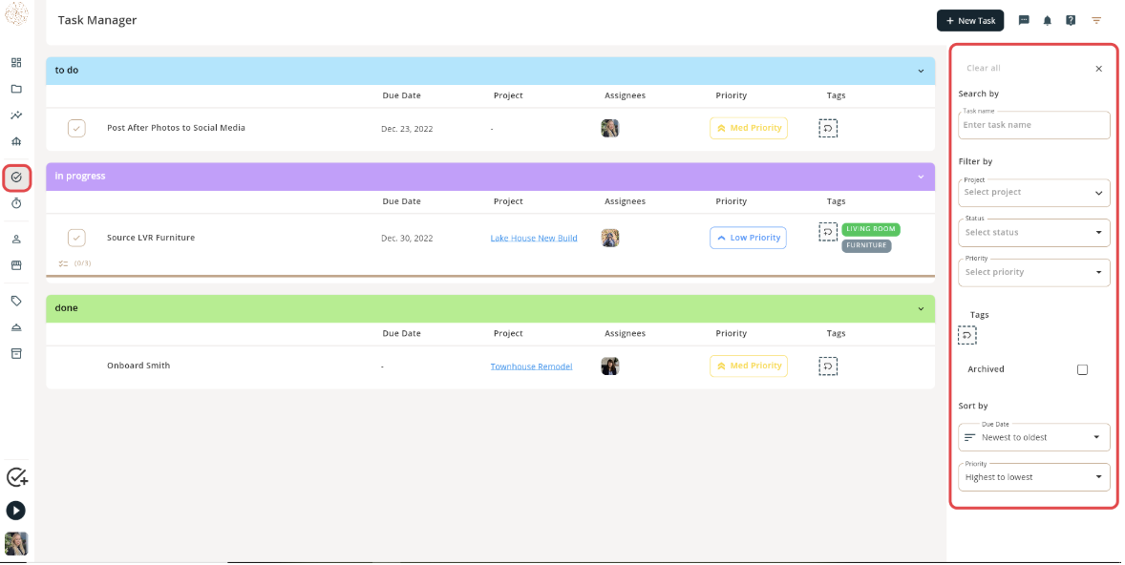Open the Select project dropdown

pyautogui.click(x=1034, y=193)
